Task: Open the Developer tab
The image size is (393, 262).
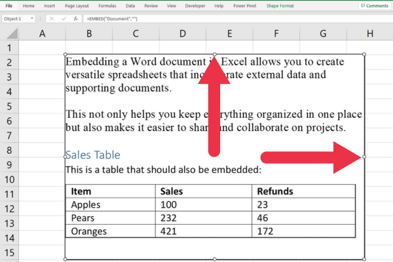Action: coord(195,6)
